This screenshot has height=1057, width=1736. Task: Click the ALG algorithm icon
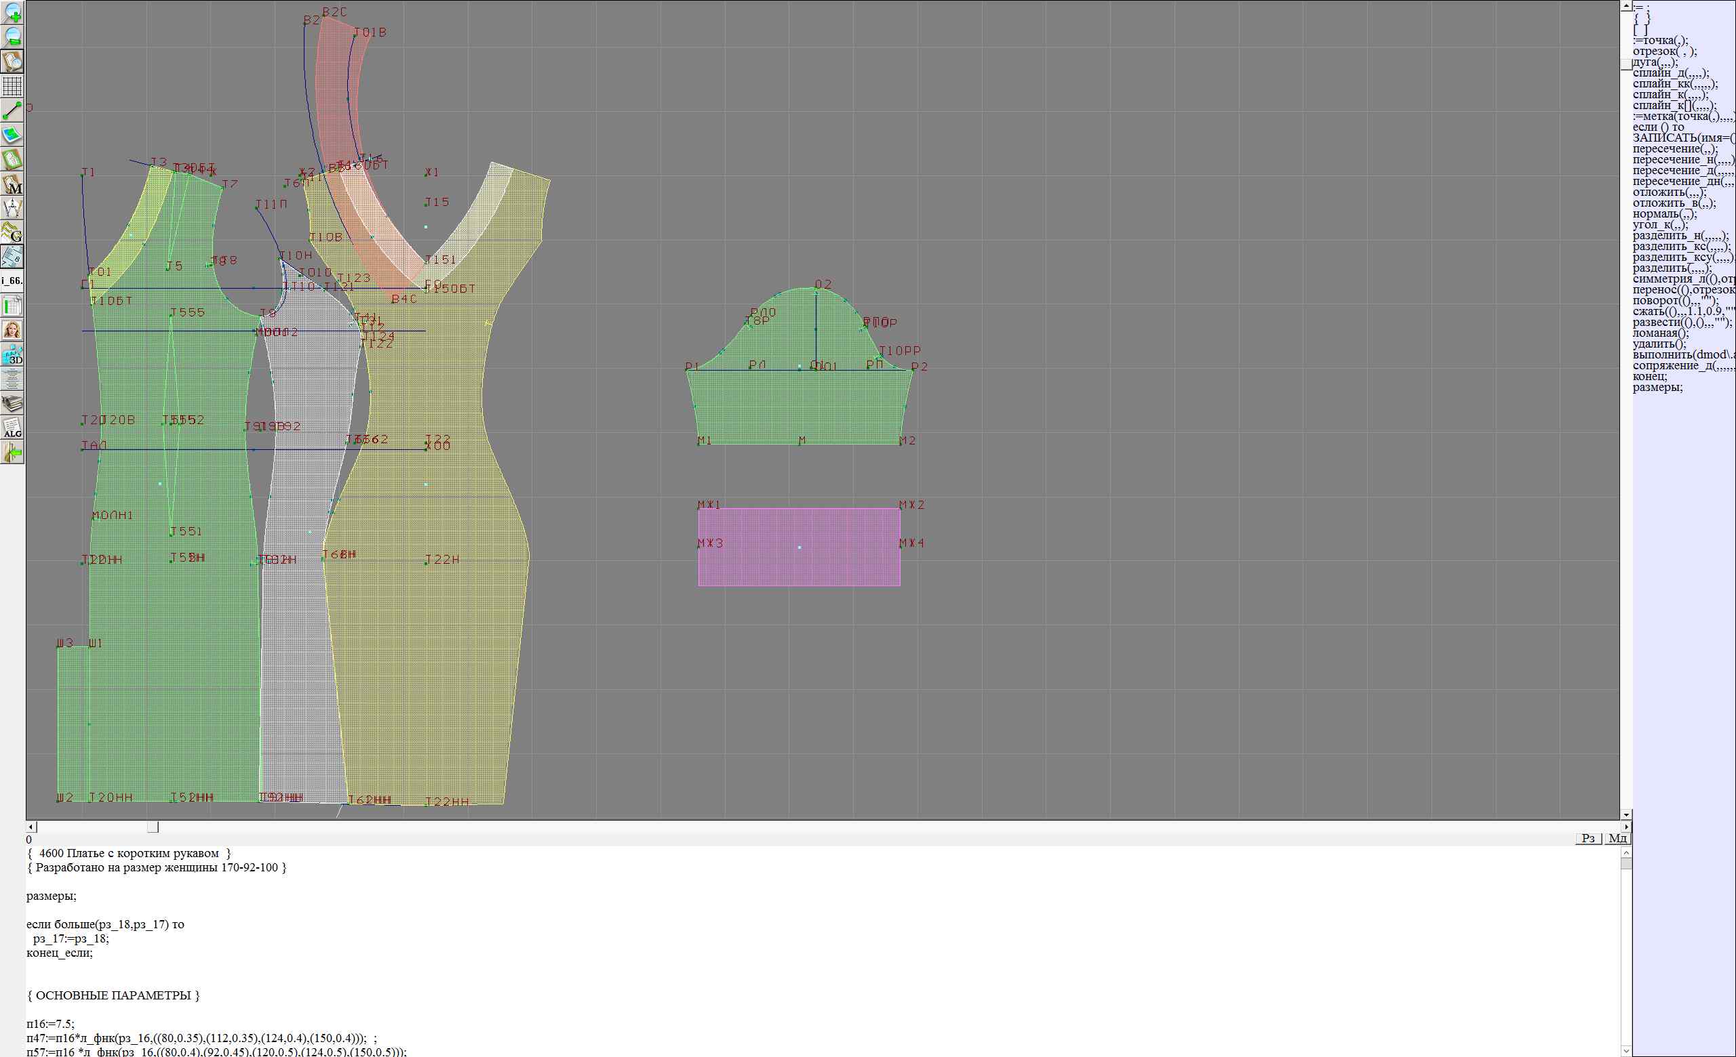pyautogui.click(x=12, y=428)
